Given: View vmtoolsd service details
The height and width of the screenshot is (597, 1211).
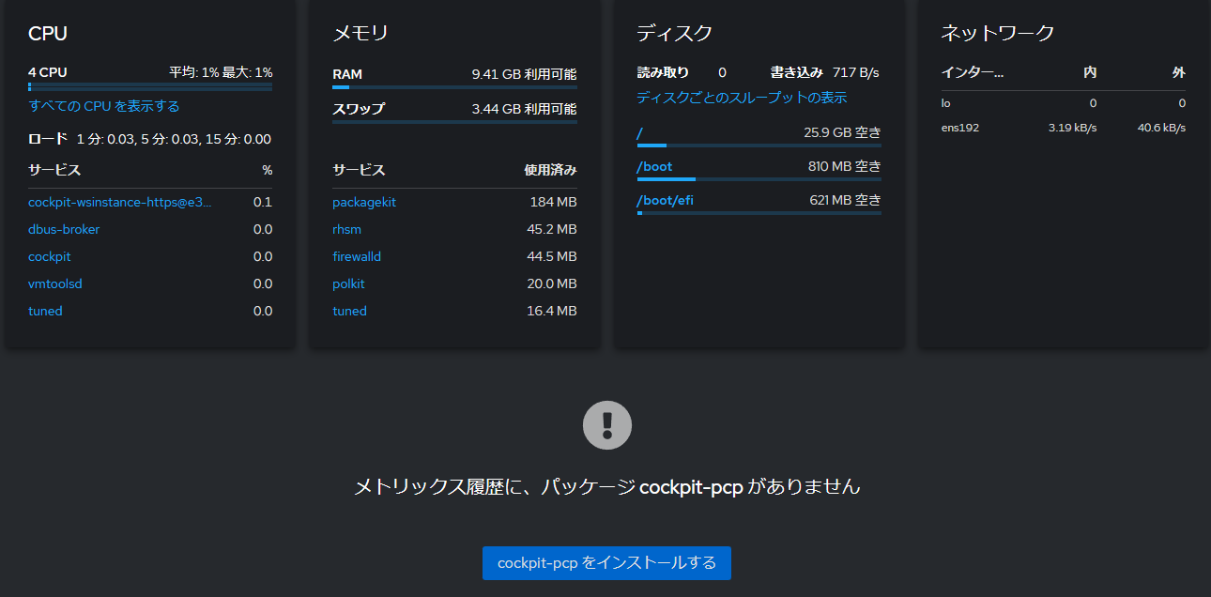Looking at the screenshot, I should point(55,283).
